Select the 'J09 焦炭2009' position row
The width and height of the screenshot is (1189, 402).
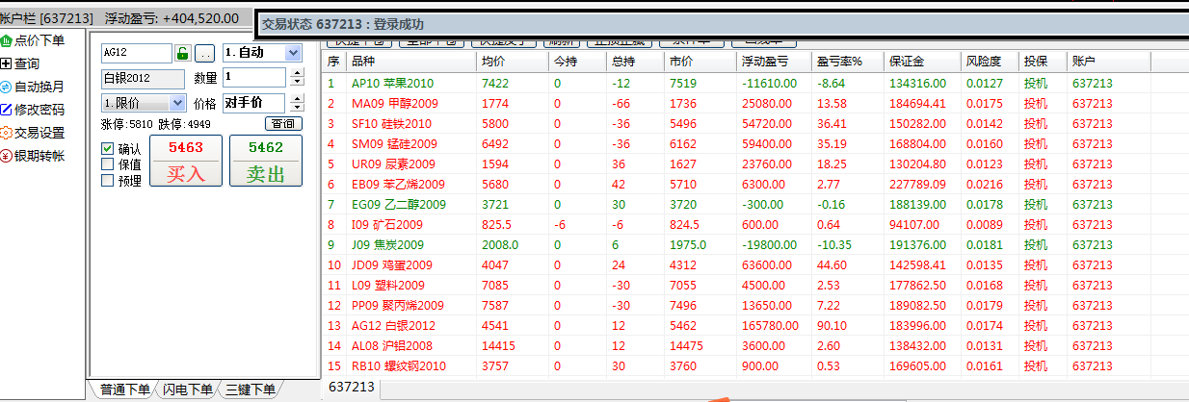click(738, 245)
